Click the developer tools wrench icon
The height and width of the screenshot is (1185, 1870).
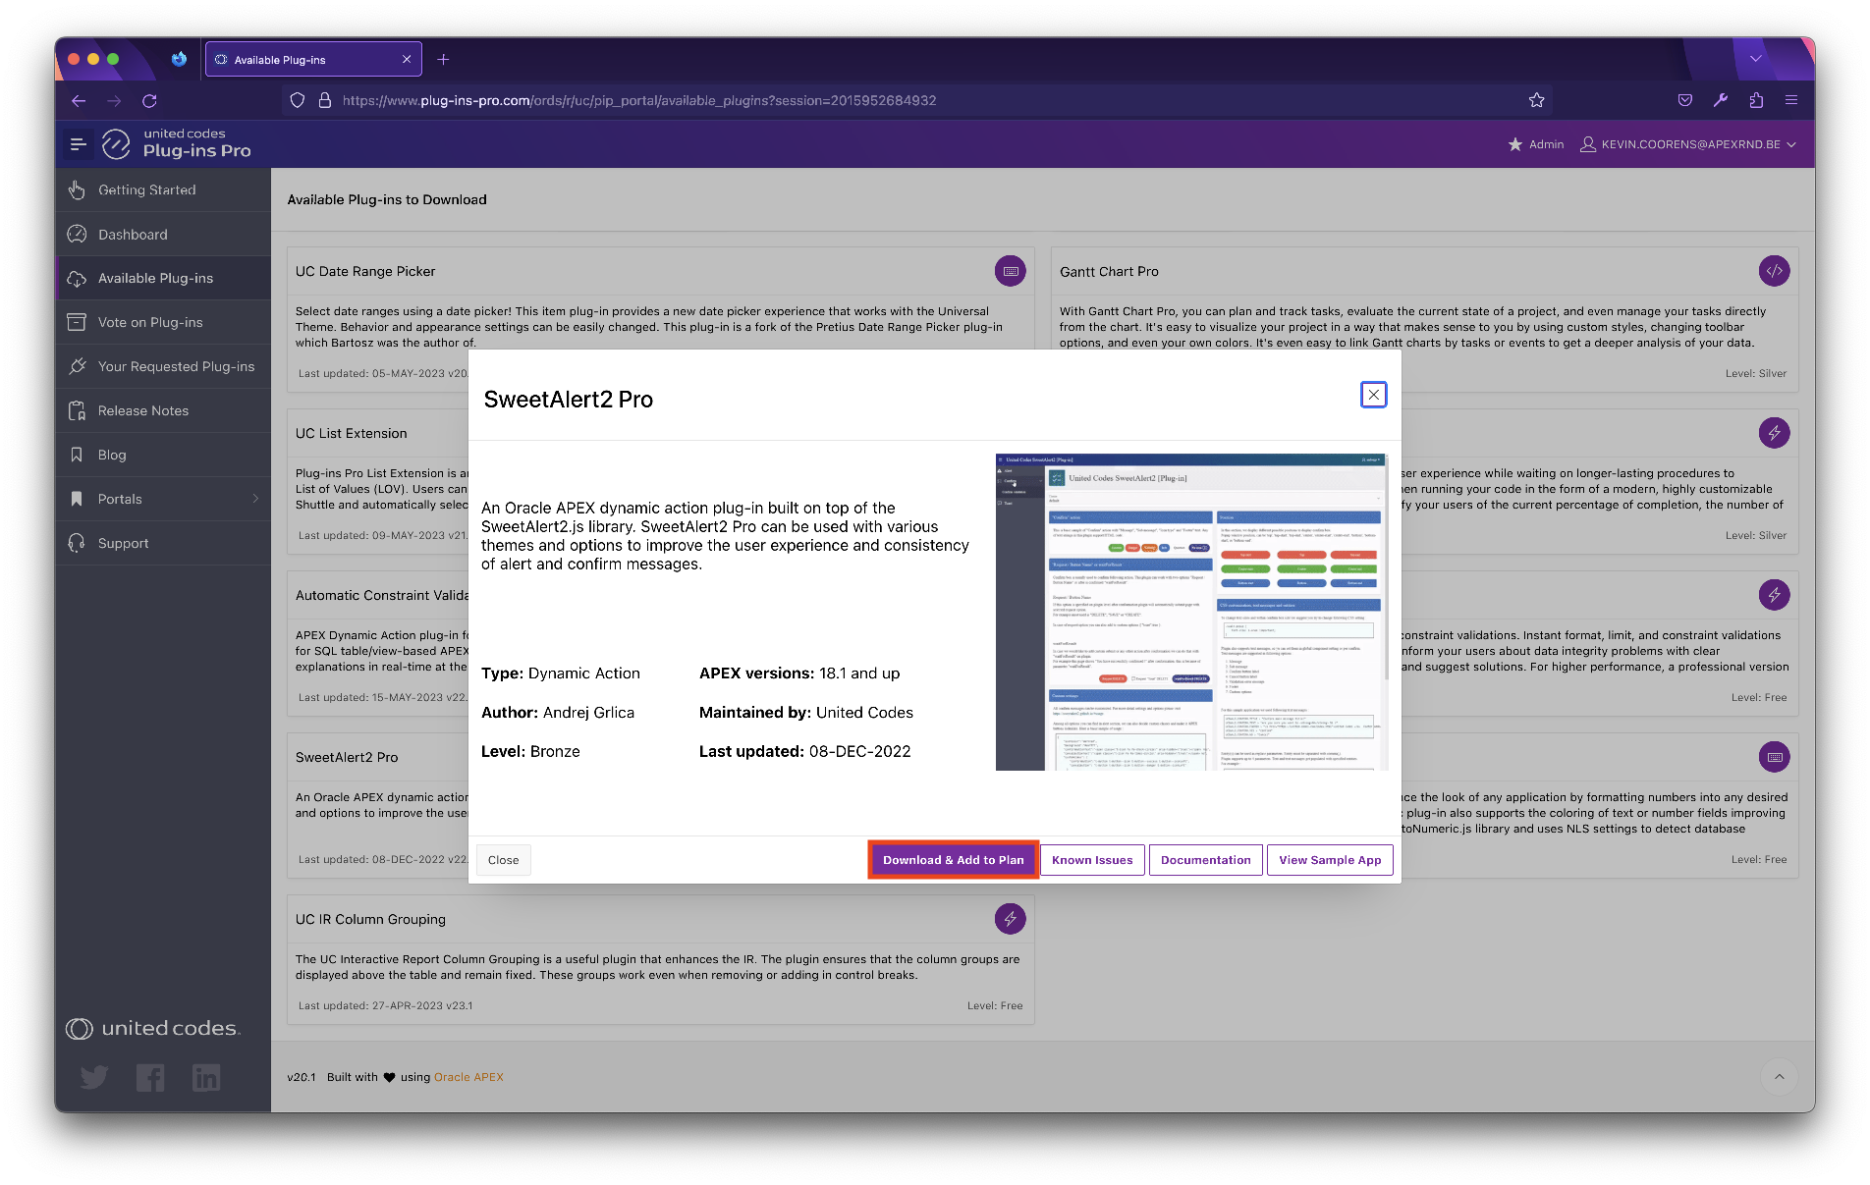pyautogui.click(x=1721, y=100)
